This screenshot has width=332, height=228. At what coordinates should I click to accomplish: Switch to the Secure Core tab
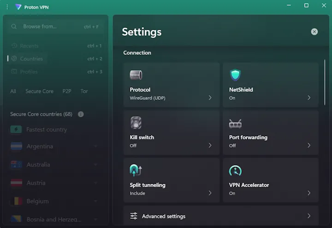[x=39, y=91]
